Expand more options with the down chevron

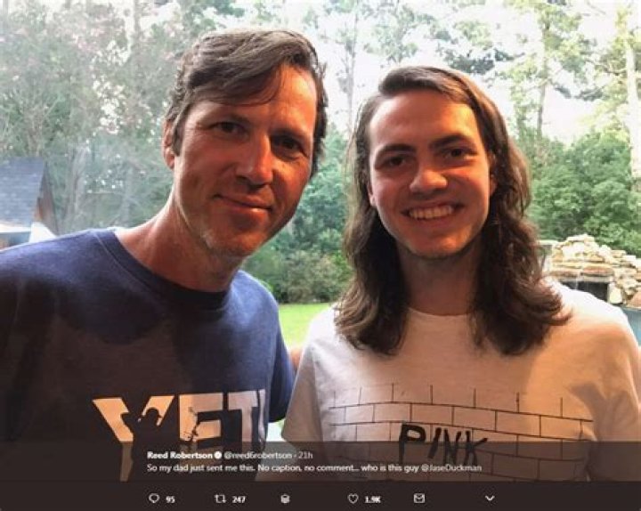click(x=489, y=499)
